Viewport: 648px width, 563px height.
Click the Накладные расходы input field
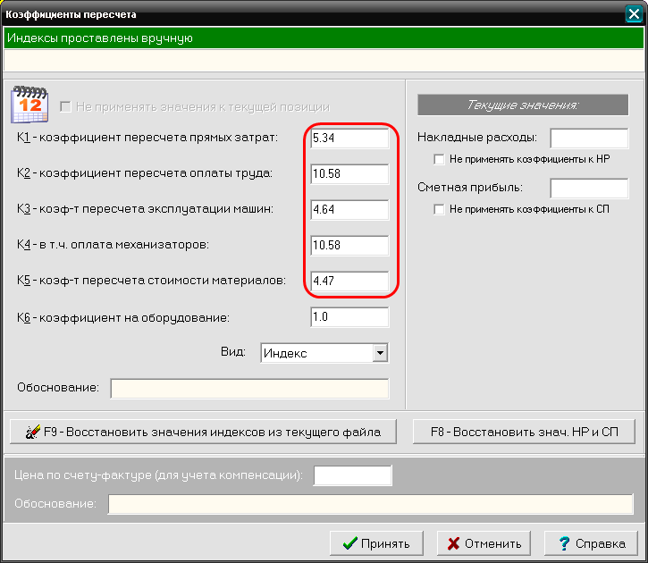tap(589, 138)
